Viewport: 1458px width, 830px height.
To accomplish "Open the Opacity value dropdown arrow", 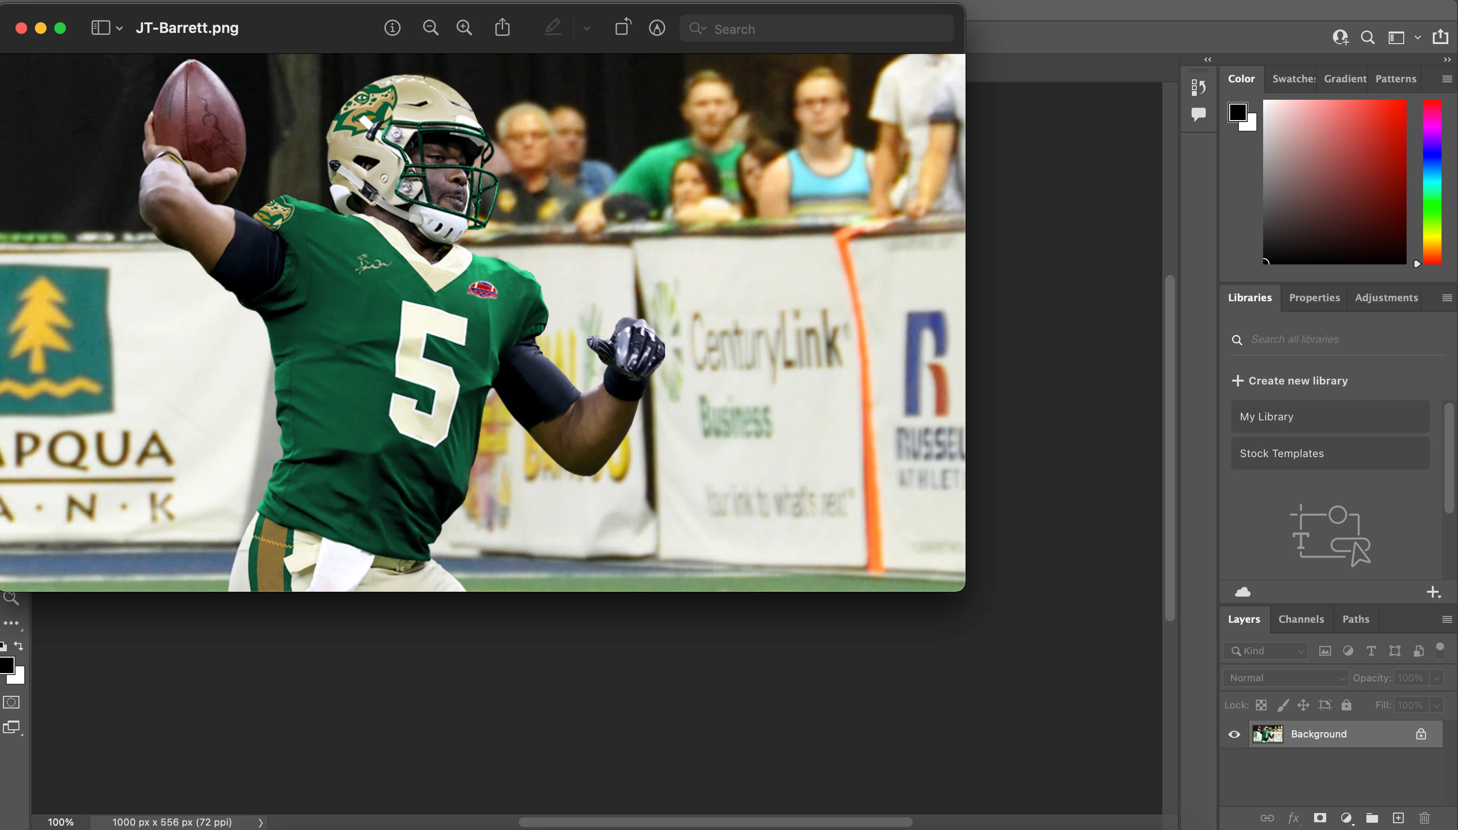I will (x=1436, y=678).
